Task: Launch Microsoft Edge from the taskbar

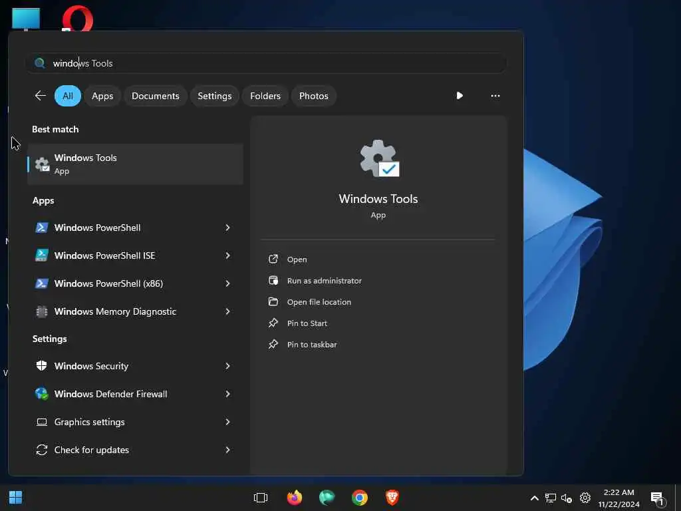Action: (327, 498)
